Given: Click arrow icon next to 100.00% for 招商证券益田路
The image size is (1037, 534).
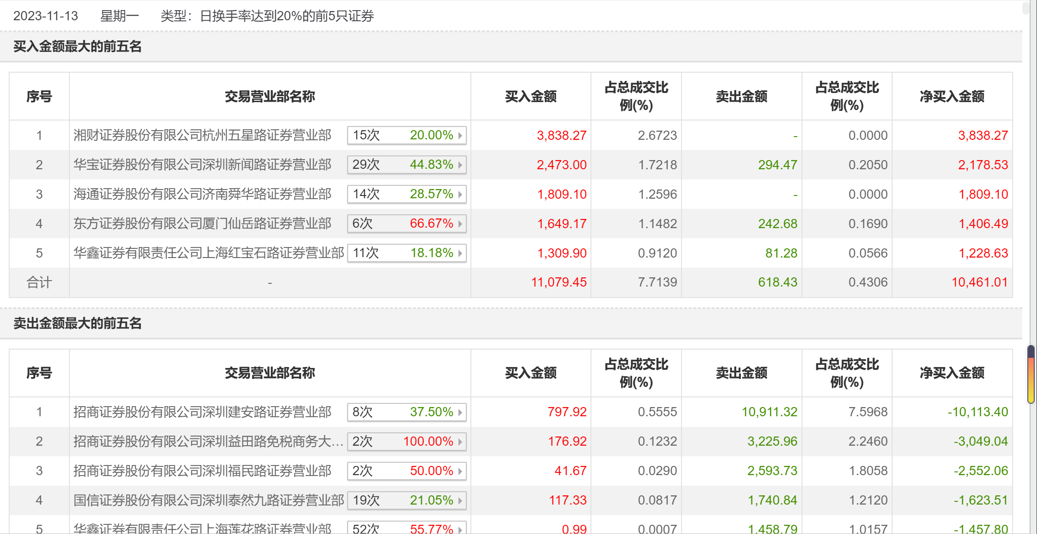Looking at the screenshot, I should 460,442.
